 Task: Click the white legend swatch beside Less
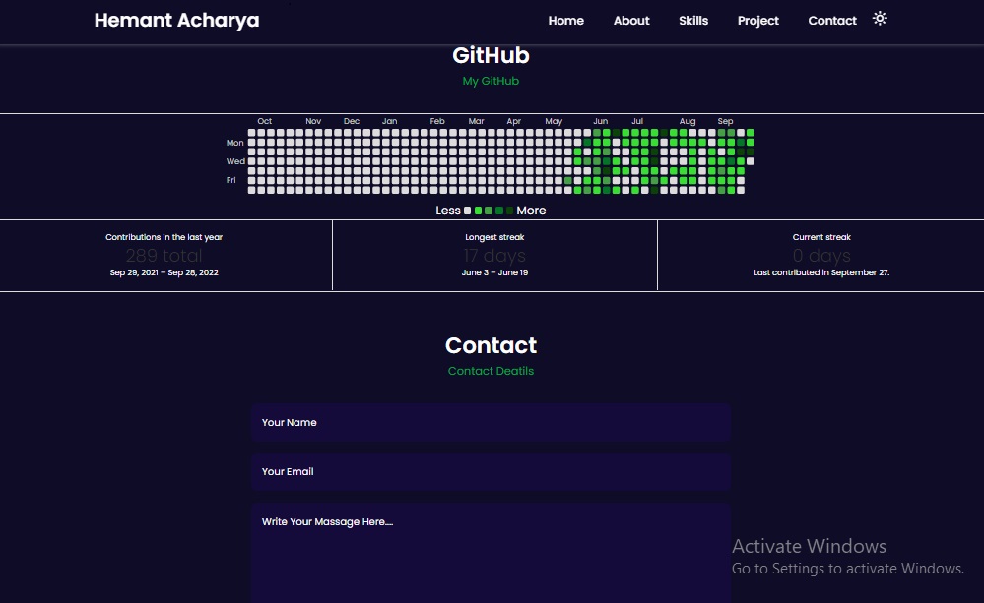pyautogui.click(x=467, y=211)
